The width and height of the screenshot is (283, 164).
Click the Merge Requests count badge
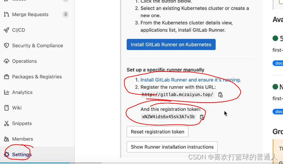pyautogui.click(x=66, y=14)
